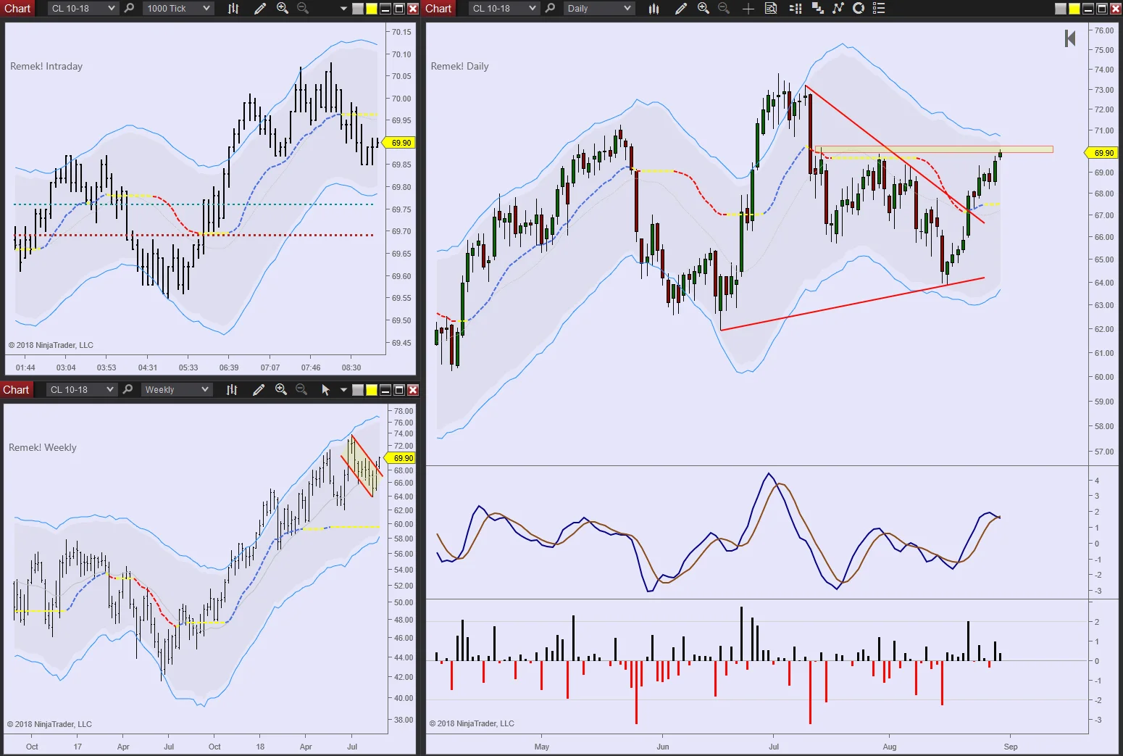The image size is (1123, 756).
Task: Zoom out on the Daily chart
Action: click(724, 9)
